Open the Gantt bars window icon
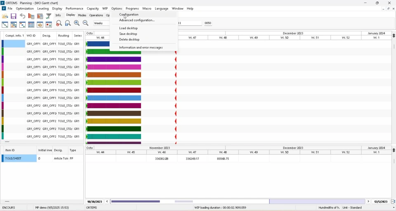The image size is (396, 211). point(22,24)
